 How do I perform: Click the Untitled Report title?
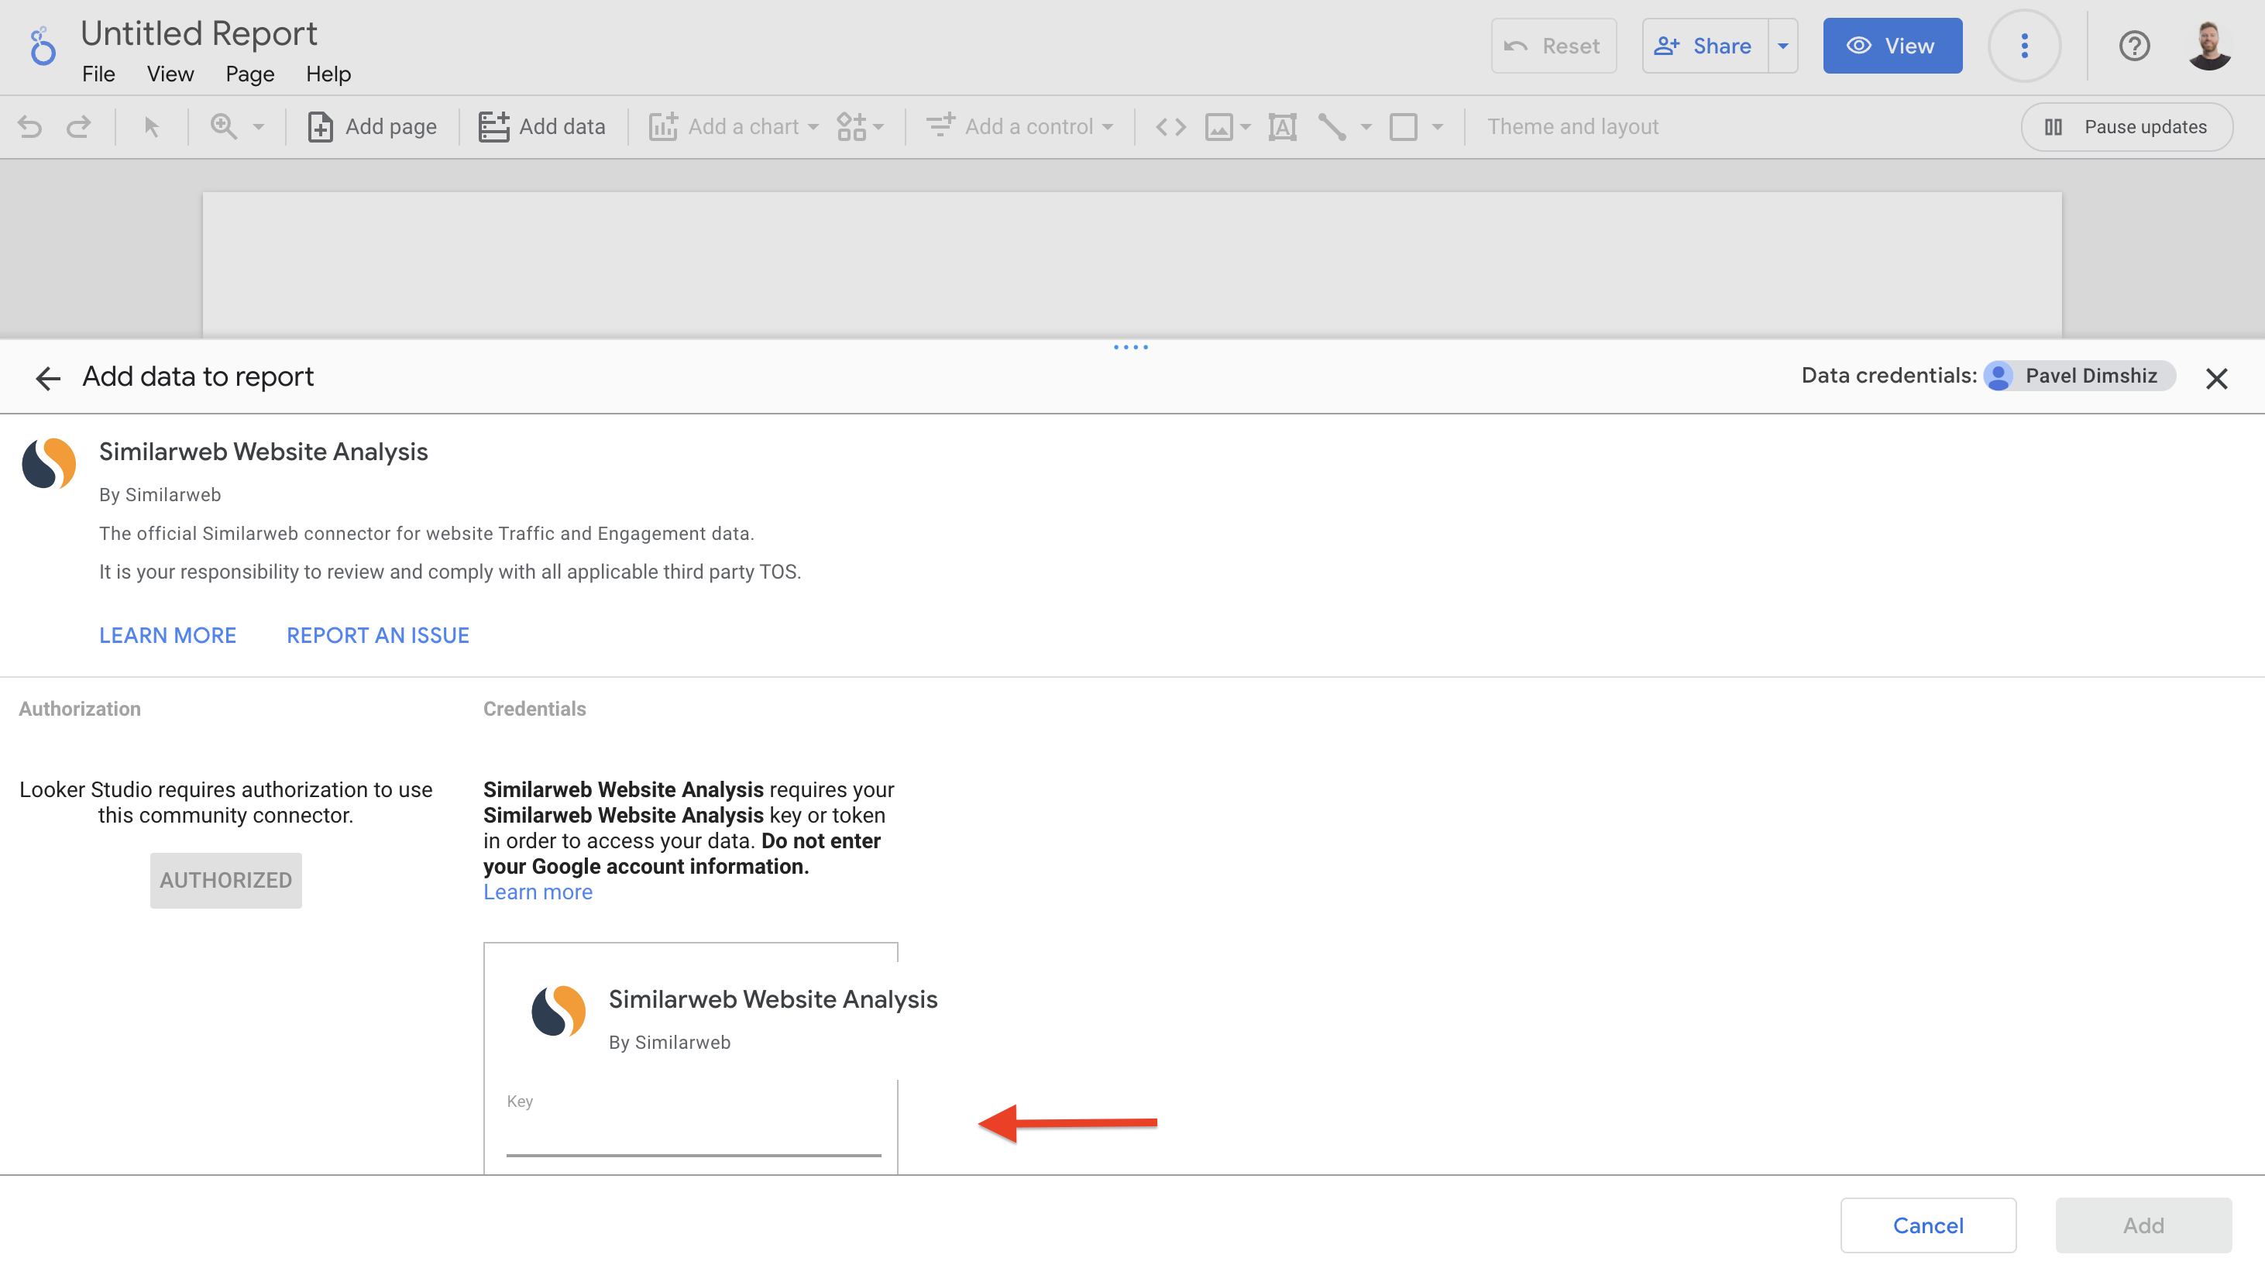[x=199, y=33]
